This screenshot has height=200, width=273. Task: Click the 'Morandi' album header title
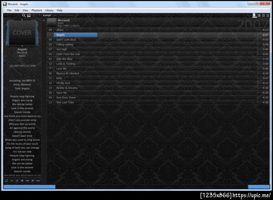pyautogui.click(x=64, y=20)
